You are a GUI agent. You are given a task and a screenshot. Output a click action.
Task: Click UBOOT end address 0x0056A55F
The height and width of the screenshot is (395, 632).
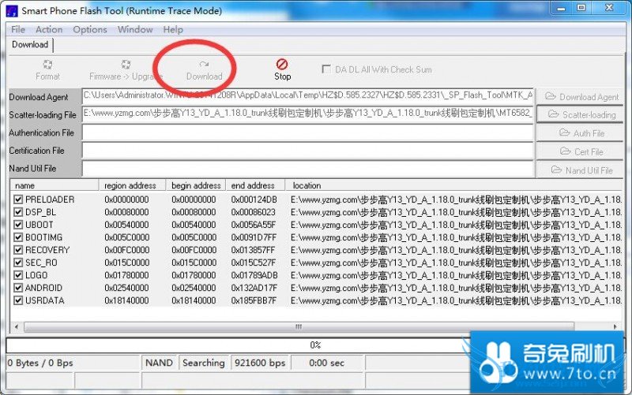[x=254, y=225]
